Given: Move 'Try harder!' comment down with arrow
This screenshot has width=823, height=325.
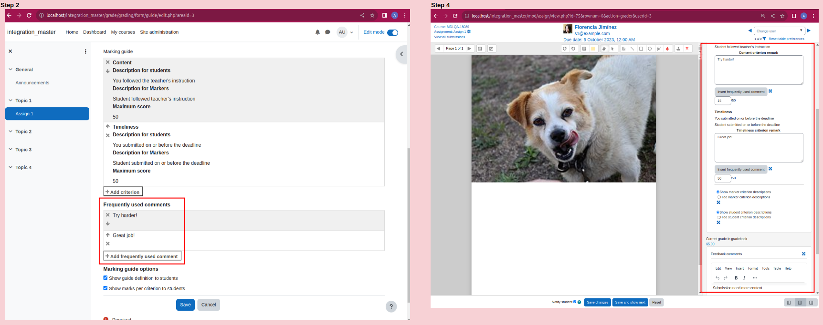Looking at the screenshot, I should [x=108, y=223].
